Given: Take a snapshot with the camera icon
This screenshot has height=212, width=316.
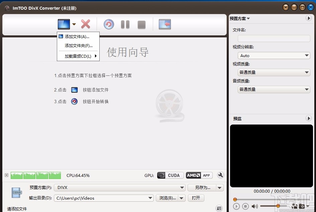Looking at the screenshot, I should pyautogui.click(x=302, y=206).
